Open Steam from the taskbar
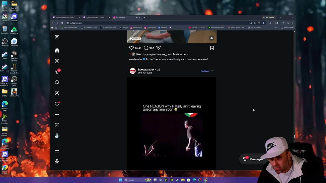The height and width of the screenshot is (183, 326). click(177, 180)
